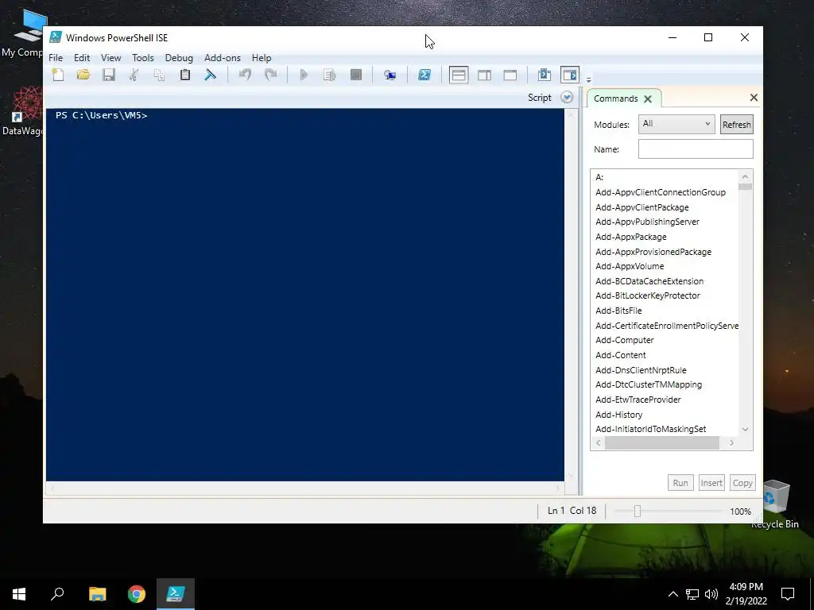Open the View menu

click(x=110, y=57)
